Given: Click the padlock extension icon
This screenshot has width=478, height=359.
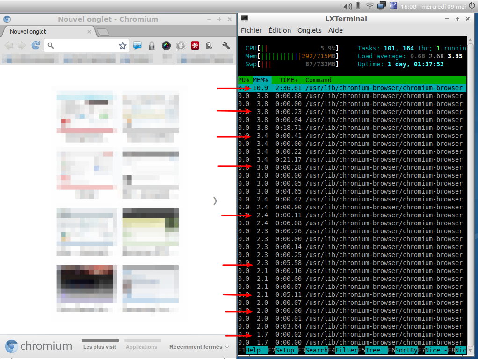Looking at the screenshot, I should coord(152,46).
